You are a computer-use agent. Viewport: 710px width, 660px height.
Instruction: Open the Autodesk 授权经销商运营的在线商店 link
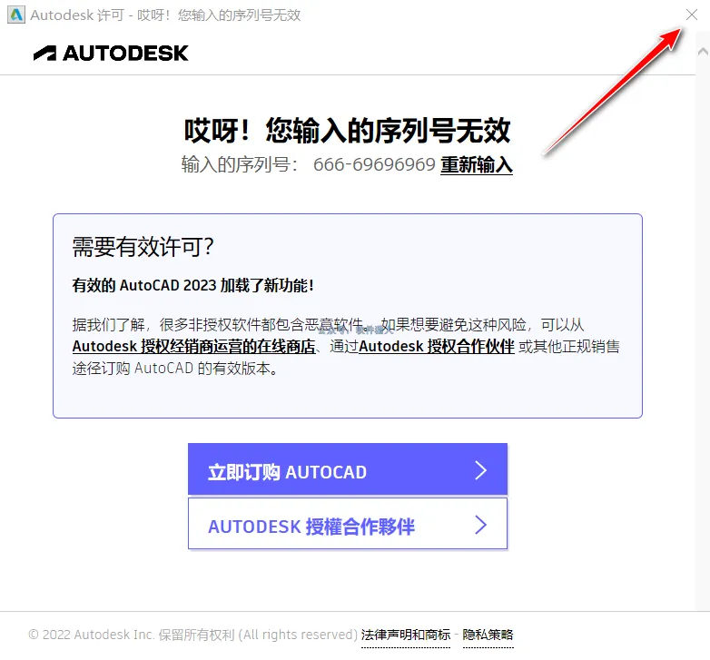tap(193, 346)
